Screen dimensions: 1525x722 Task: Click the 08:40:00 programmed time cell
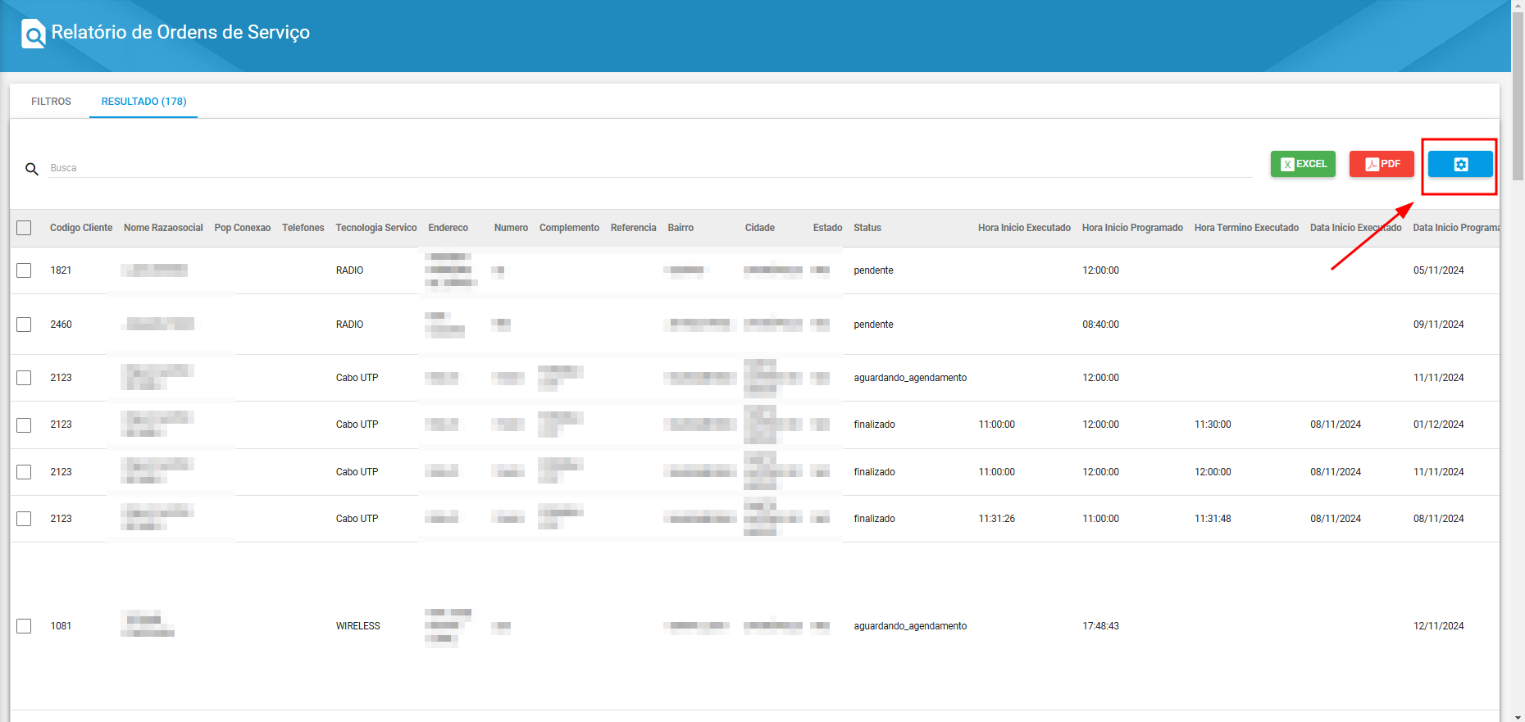pyautogui.click(x=1100, y=325)
